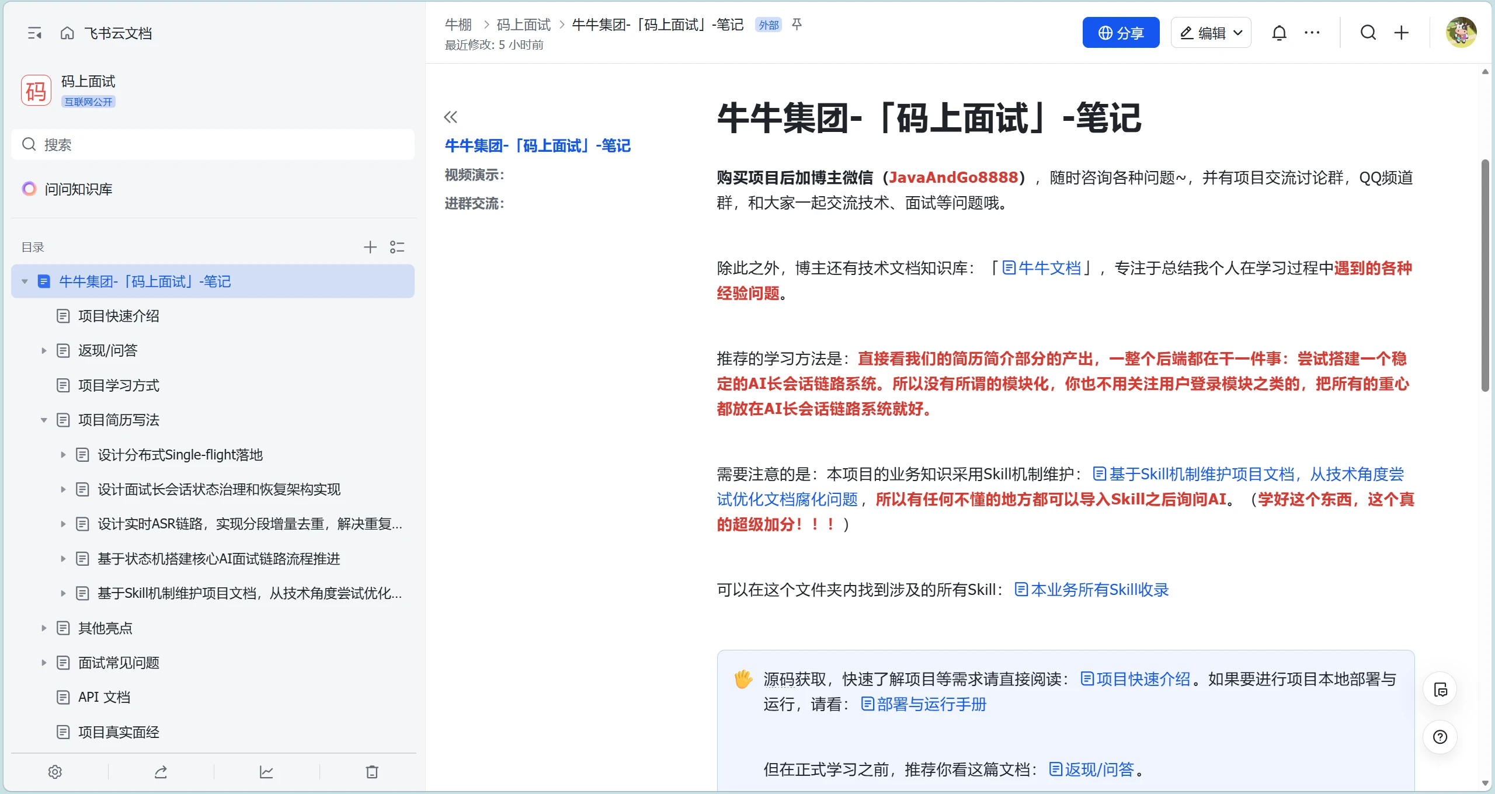The height and width of the screenshot is (794, 1495).
Task: Expand 设计面试长会话状态治理和恢复架构实现 node
Action: [x=63, y=489]
